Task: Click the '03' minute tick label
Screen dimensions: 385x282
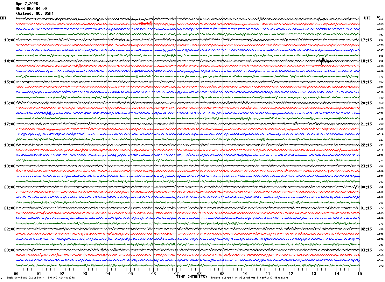Action: click(x=85, y=273)
